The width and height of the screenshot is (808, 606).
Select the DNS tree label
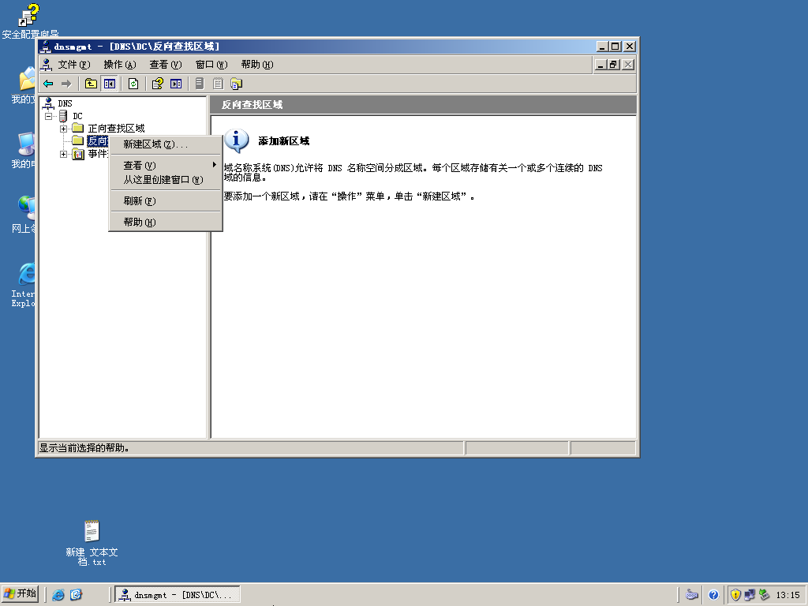point(65,103)
